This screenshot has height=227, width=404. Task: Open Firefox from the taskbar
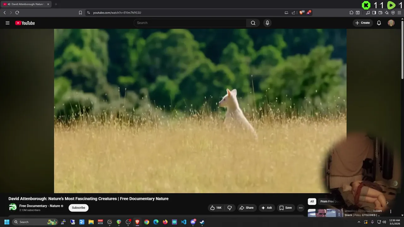[165, 222]
